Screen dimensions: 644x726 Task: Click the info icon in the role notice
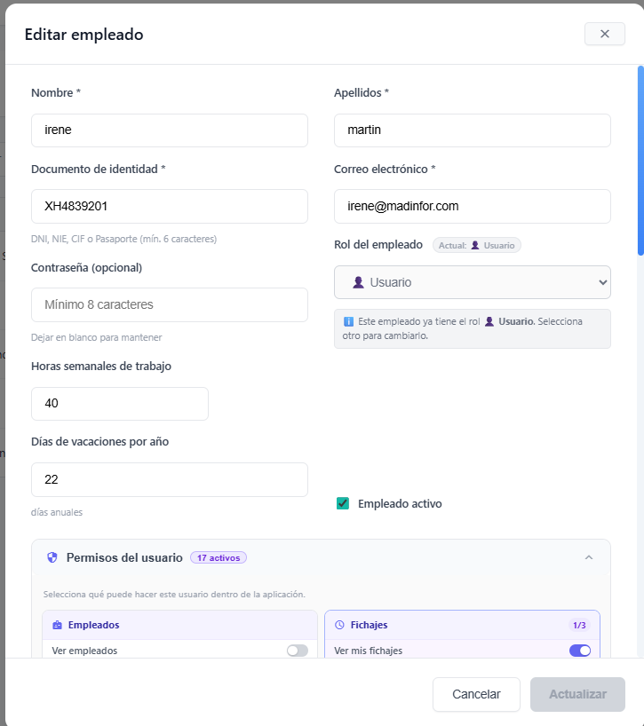(347, 320)
